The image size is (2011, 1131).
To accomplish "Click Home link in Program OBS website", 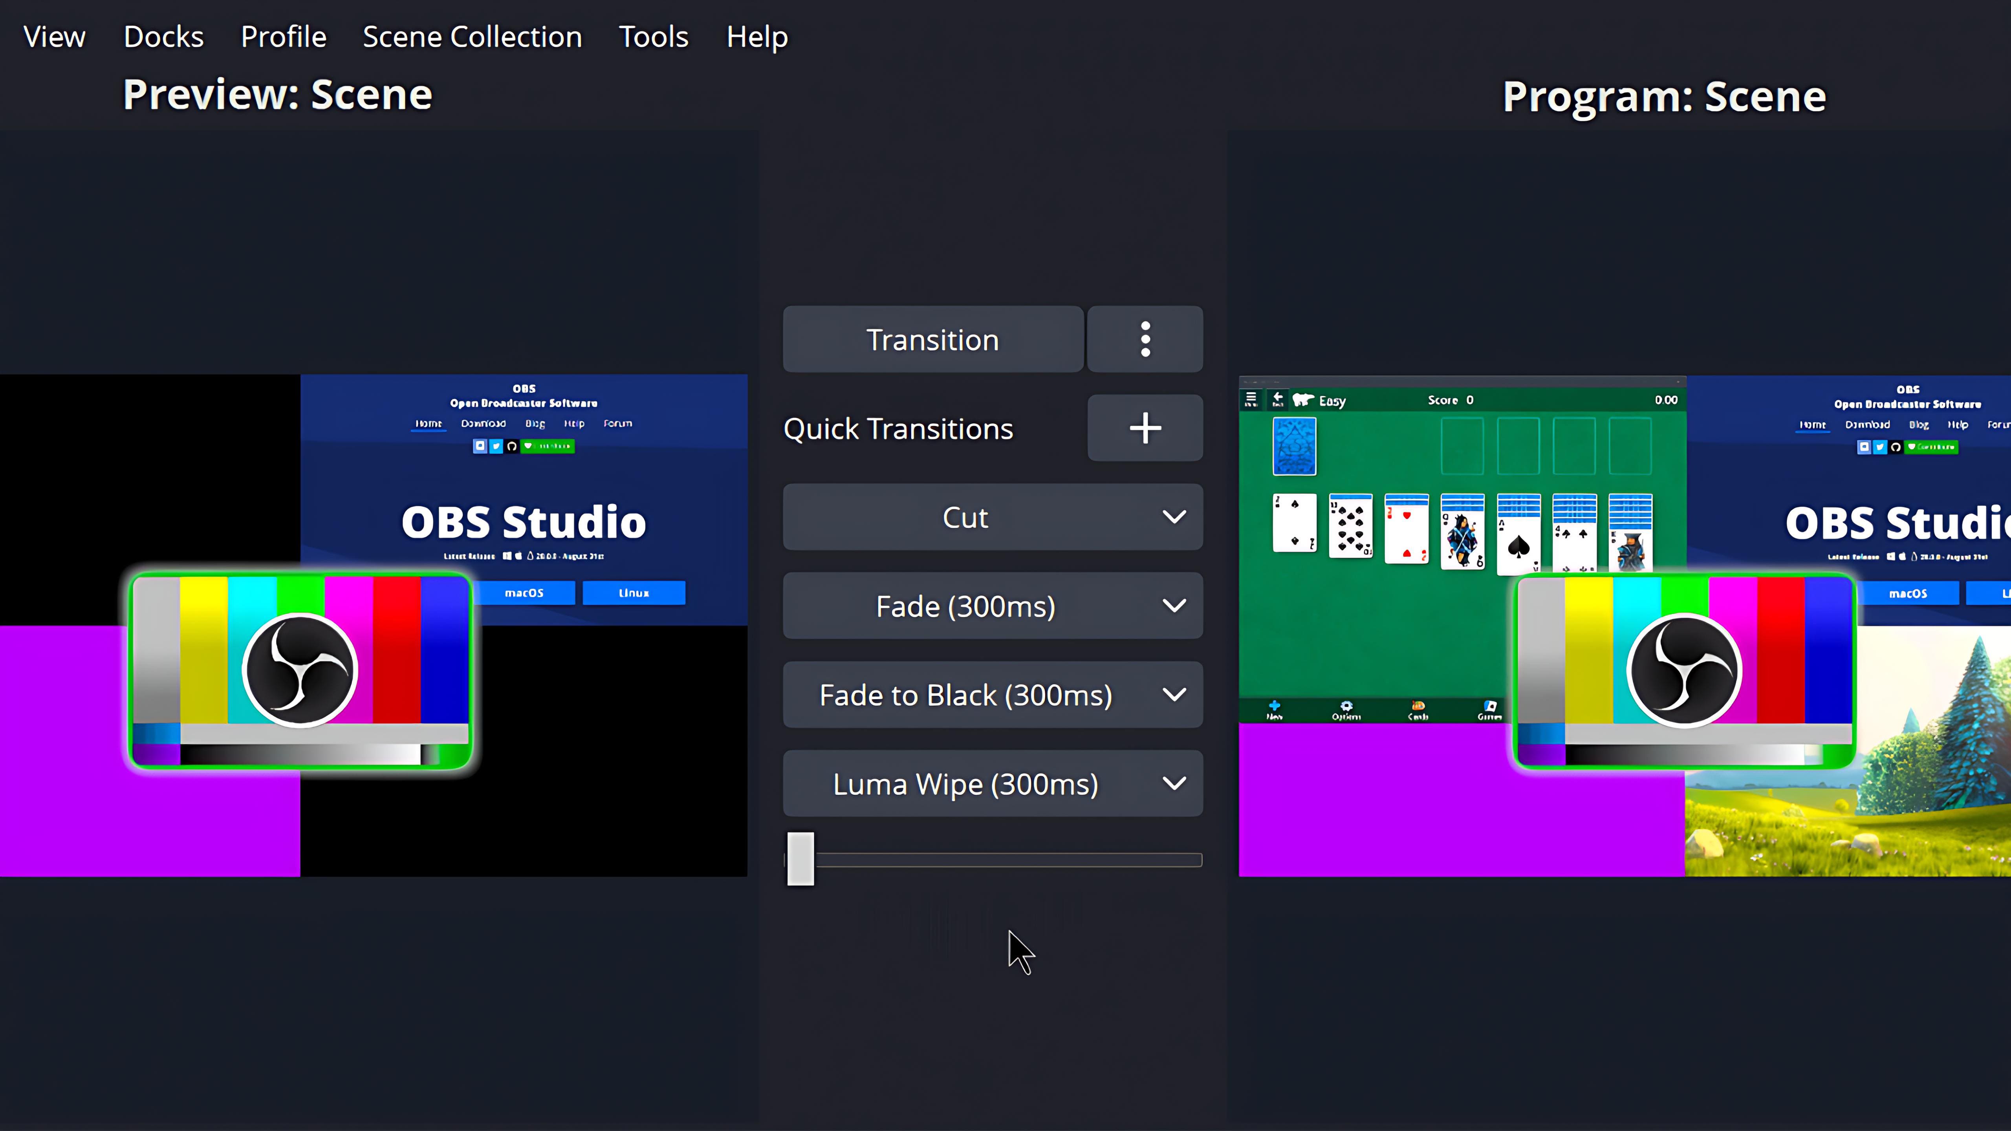I will [x=1813, y=425].
